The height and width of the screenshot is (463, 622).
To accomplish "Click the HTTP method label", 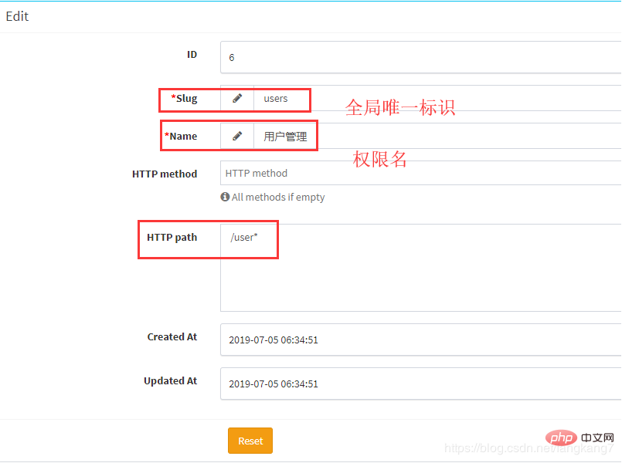I will pos(165,174).
